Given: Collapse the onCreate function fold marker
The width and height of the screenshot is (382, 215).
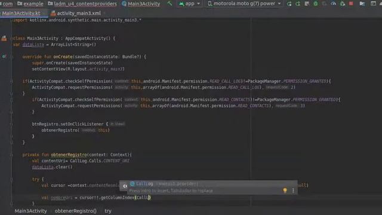Looking at the screenshot, I should click(11, 57).
